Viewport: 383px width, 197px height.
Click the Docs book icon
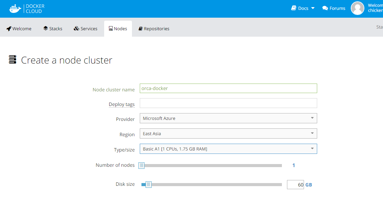tap(294, 8)
